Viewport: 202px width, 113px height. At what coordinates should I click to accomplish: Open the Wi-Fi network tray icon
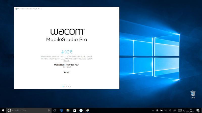coord(166,110)
